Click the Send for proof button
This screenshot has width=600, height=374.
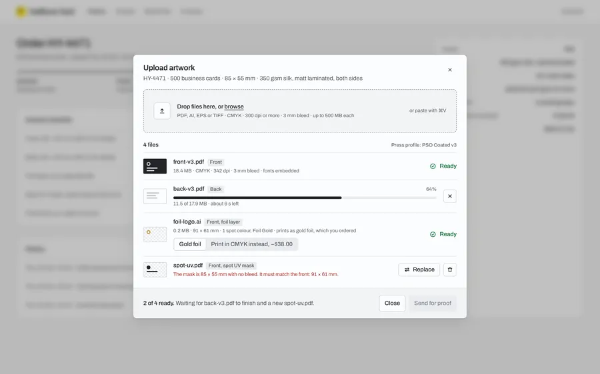click(x=433, y=303)
